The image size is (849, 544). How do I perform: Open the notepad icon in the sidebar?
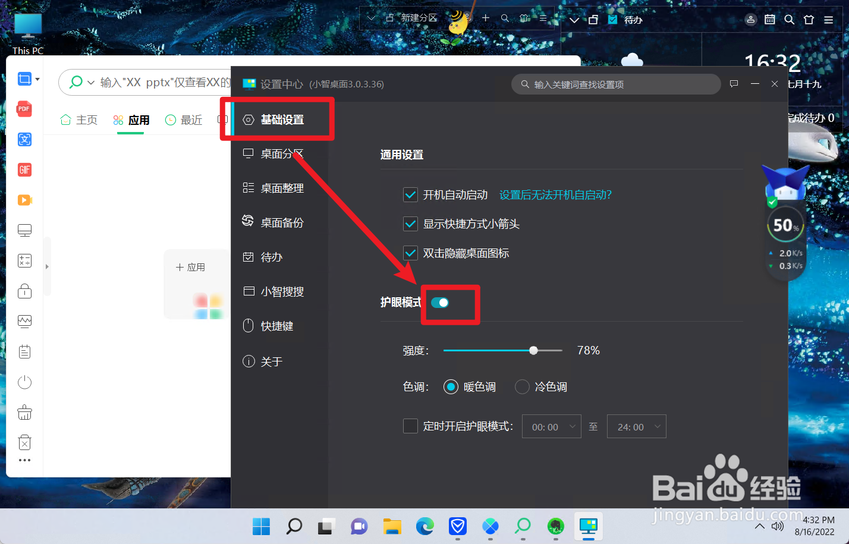(24, 352)
